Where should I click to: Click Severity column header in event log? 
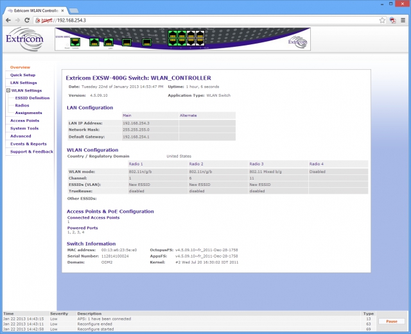tap(59, 313)
